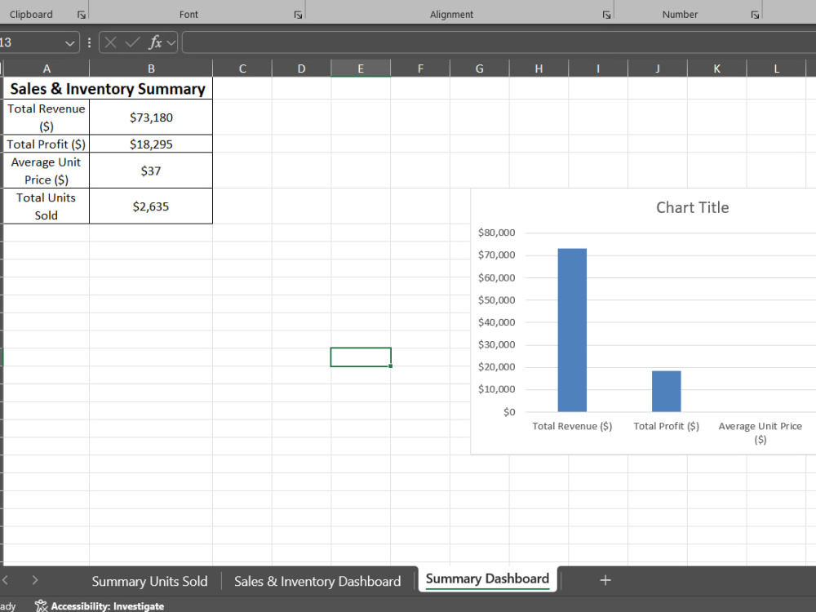Screen dimensions: 816x612
Task: Select column E header
Action: [361, 69]
